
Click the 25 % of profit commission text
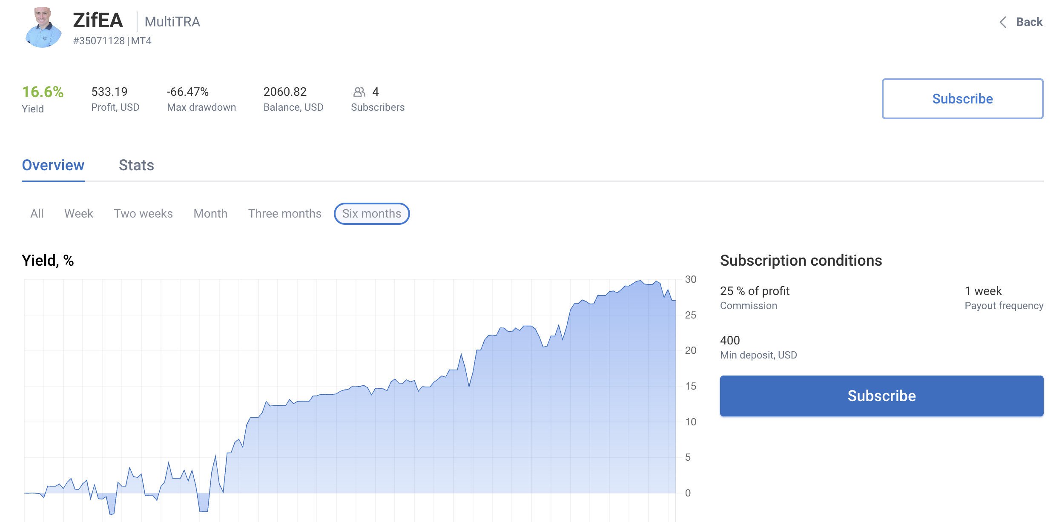pyautogui.click(x=755, y=291)
